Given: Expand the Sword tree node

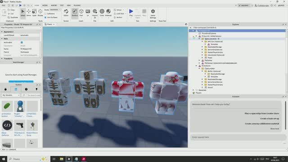Looking at the screenshot, I should tap(202, 87).
